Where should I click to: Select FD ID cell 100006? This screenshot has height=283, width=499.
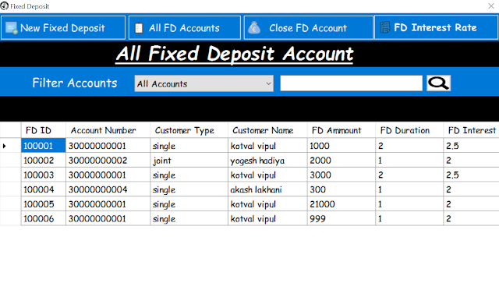pyautogui.click(x=44, y=219)
